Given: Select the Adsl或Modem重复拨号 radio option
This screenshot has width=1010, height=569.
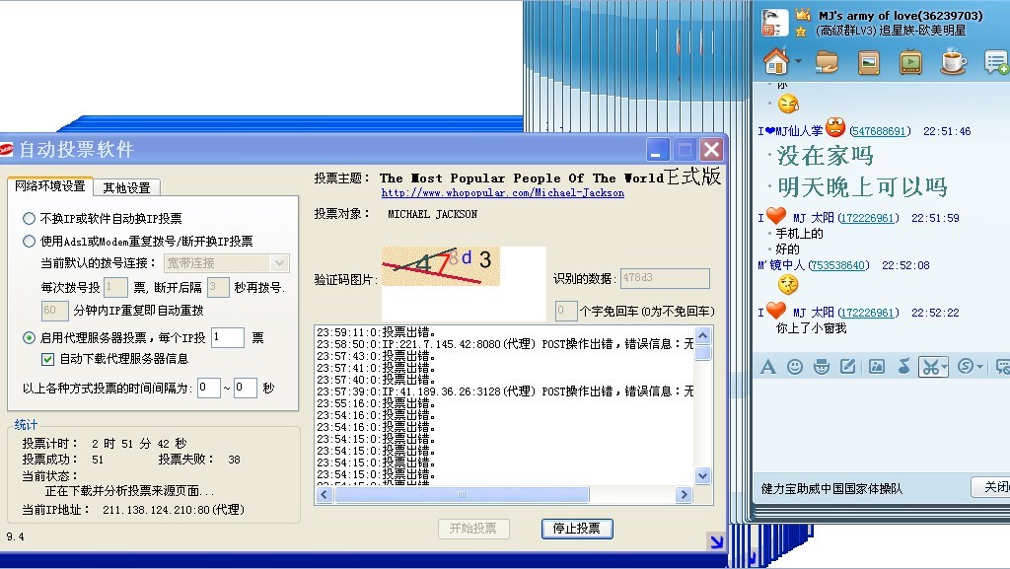Looking at the screenshot, I should coord(30,241).
